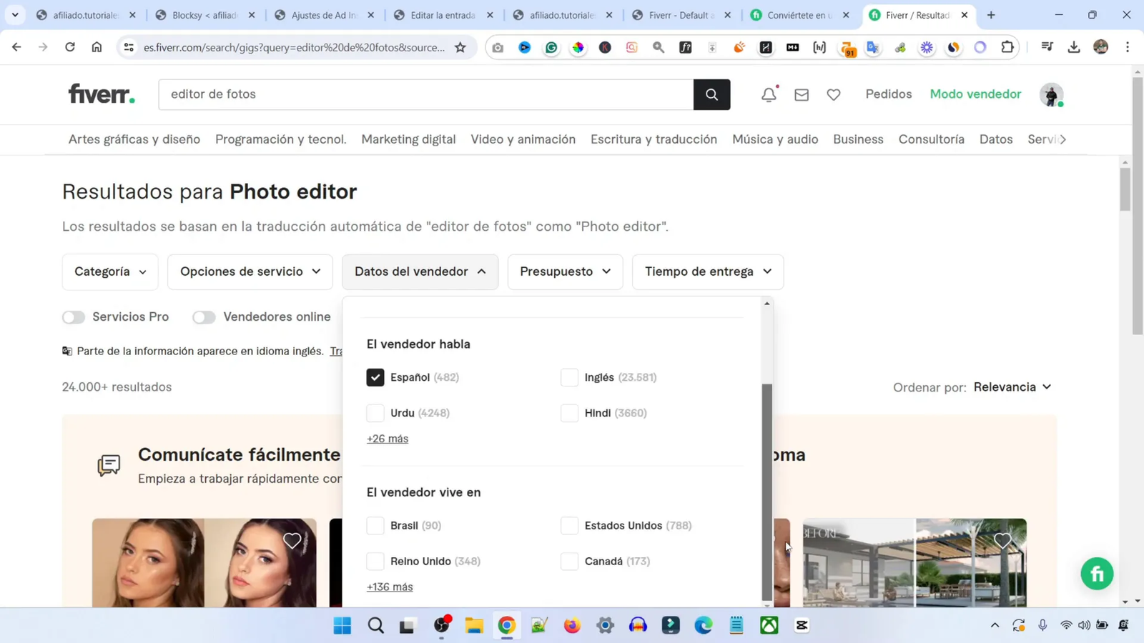Screen dimensions: 1144x643
Task: Open the Presupuesto filter dropdown
Action: tap(564, 271)
